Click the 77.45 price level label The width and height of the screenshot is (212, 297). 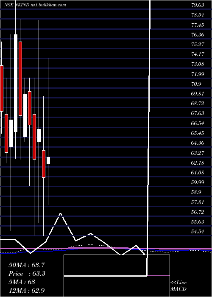198,25
